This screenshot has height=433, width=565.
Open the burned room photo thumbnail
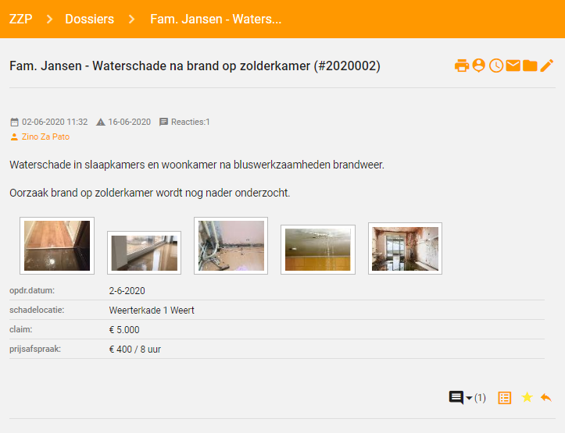405,249
